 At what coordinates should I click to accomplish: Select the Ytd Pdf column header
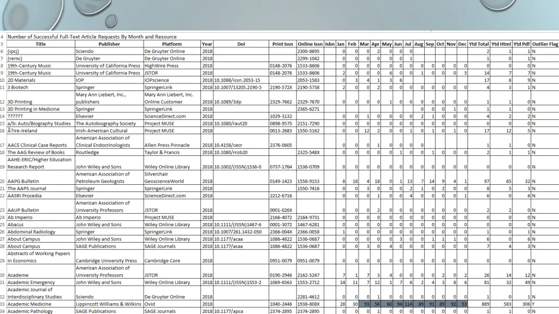521,44
